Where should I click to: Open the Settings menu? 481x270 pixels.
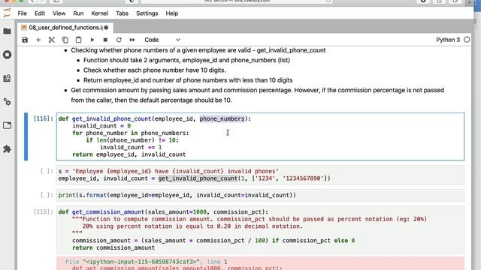point(147,13)
